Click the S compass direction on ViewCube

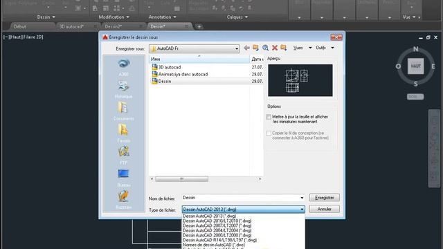[415, 84]
